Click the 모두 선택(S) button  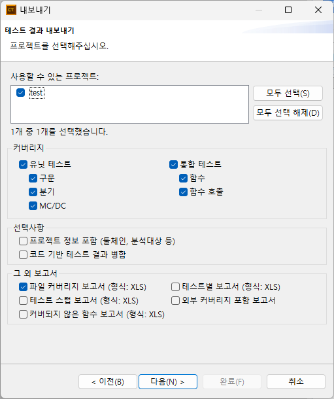pyautogui.click(x=288, y=94)
